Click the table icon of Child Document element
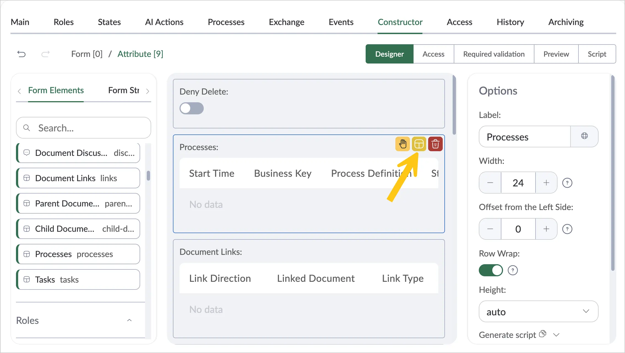 (x=27, y=228)
